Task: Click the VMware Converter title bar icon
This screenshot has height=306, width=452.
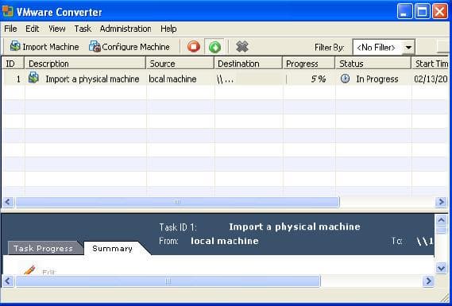Action: (8, 12)
